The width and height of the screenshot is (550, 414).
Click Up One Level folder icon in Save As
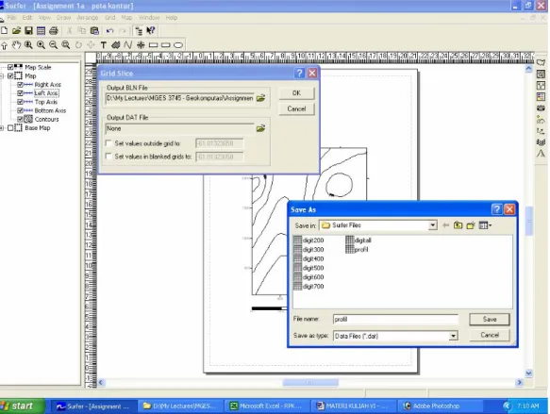coord(458,225)
